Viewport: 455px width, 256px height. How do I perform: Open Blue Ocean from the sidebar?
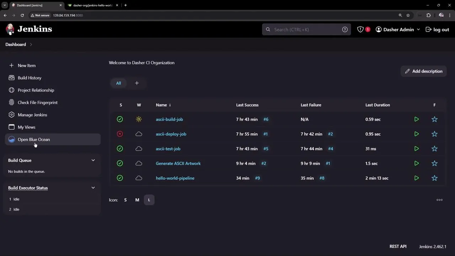coord(34,139)
